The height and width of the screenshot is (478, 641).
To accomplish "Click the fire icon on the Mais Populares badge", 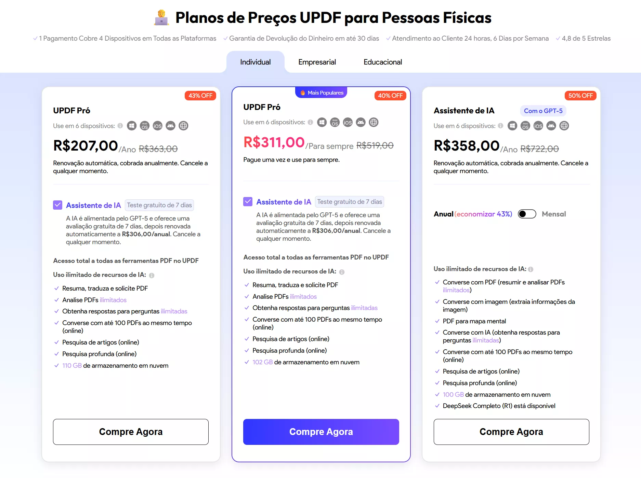I will (x=302, y=92).
